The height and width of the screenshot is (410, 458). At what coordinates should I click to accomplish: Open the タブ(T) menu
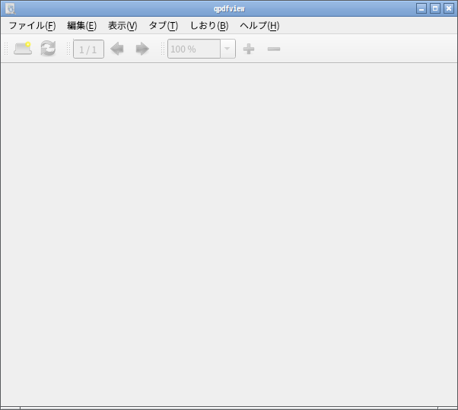164,26
